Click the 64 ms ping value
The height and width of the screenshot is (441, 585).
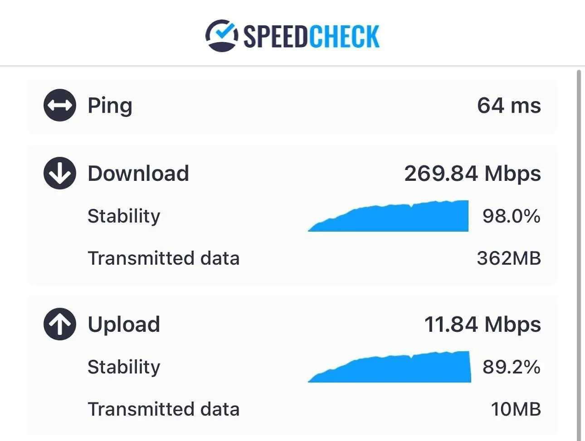509,106
